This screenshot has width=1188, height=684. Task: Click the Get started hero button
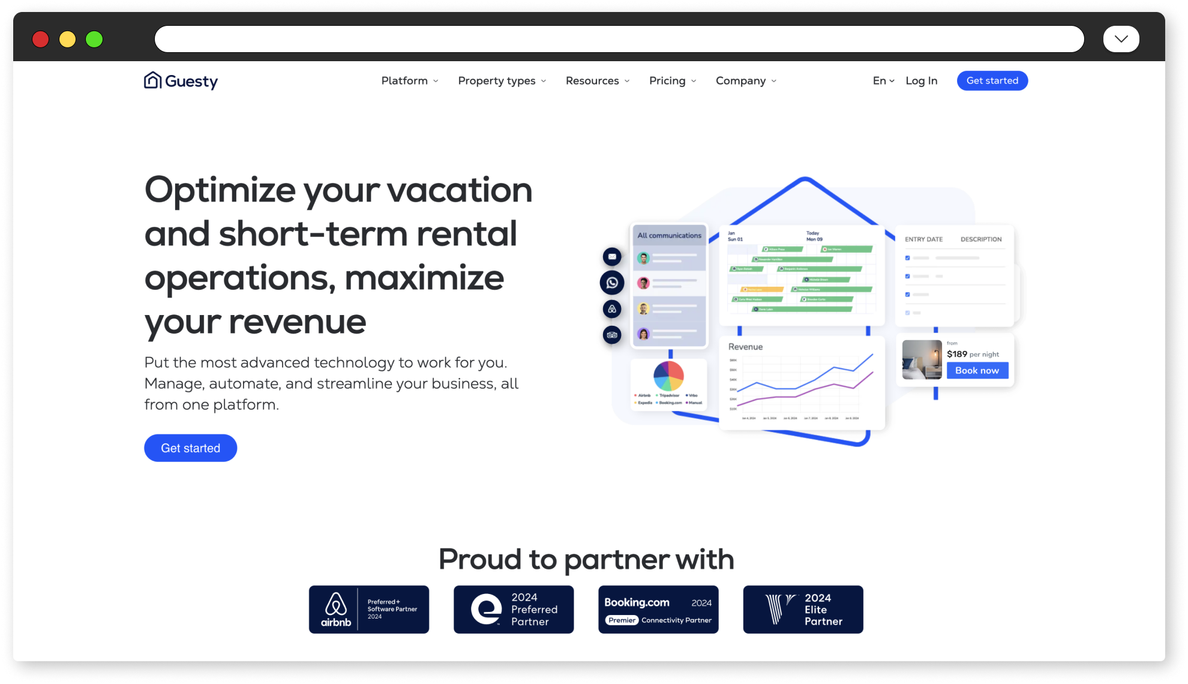point(190,447)
